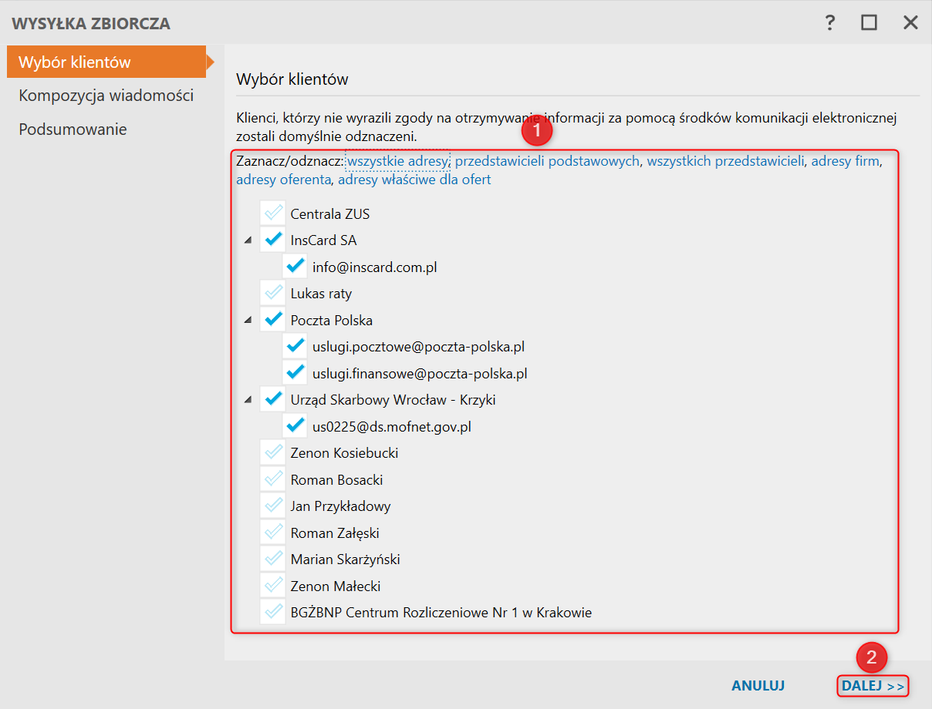The image size is (932, 709).
Task: Toggle uslugi.finansowe@poczta-polska.pl checkbox
Action: (x=295, y=374)
